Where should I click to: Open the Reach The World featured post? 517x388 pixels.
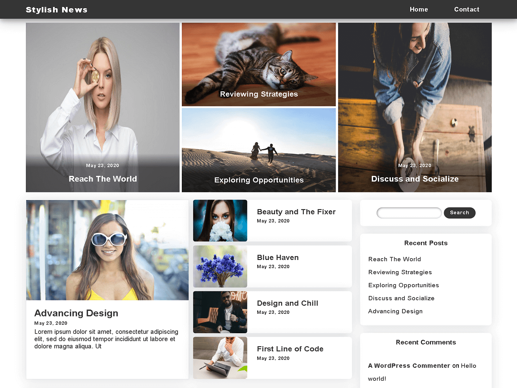pyautogui.click(x=103, y=178)
